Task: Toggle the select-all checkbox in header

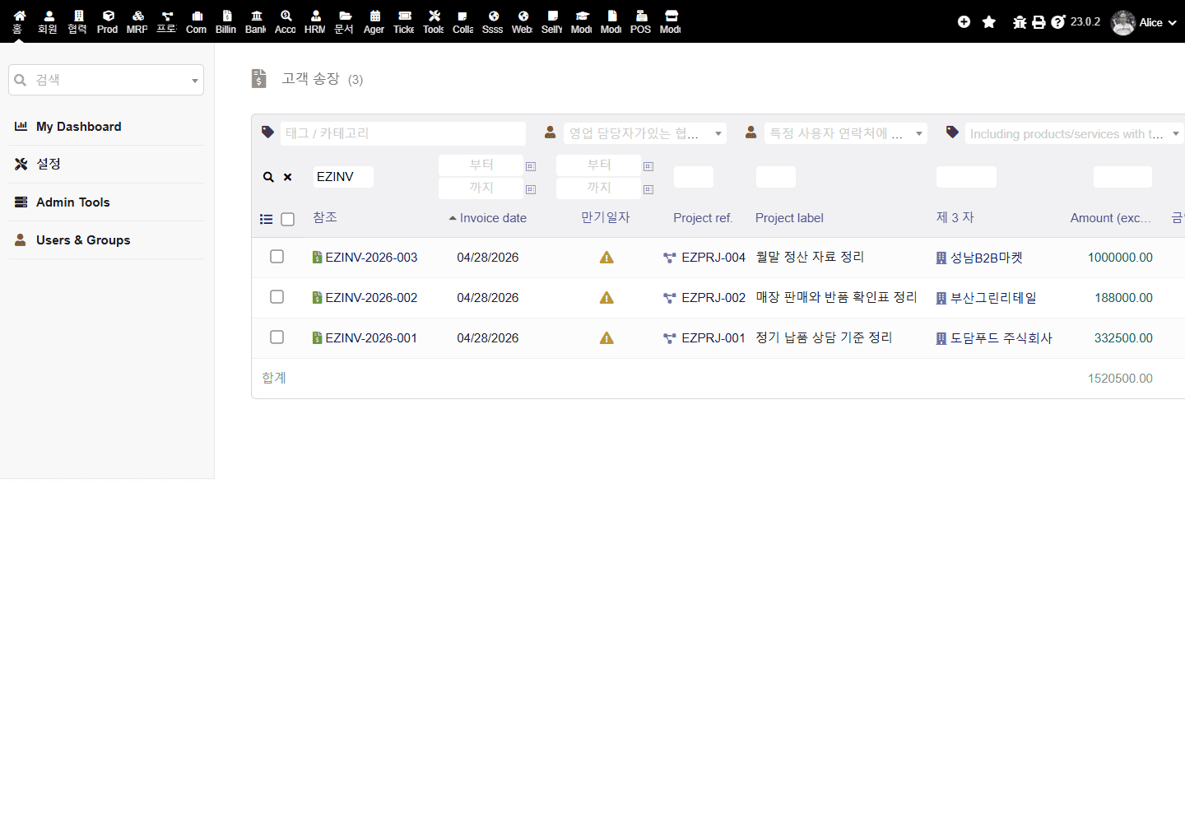Action: pyautogui.click(x=287, y=219)
